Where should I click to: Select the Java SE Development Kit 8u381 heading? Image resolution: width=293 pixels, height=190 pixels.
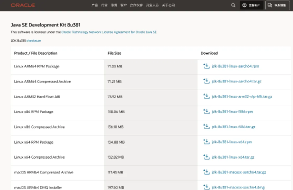pyautogui.click(x=45, y=25)
